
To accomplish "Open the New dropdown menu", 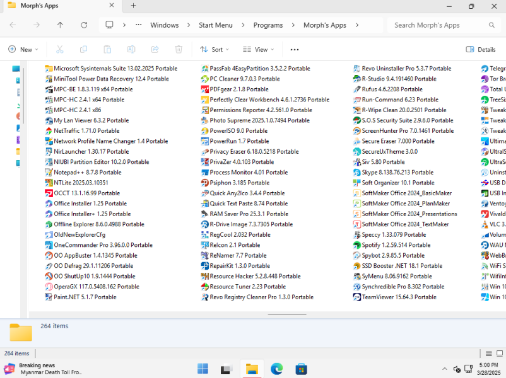I will pyautogui.click(x=23, y=49).
